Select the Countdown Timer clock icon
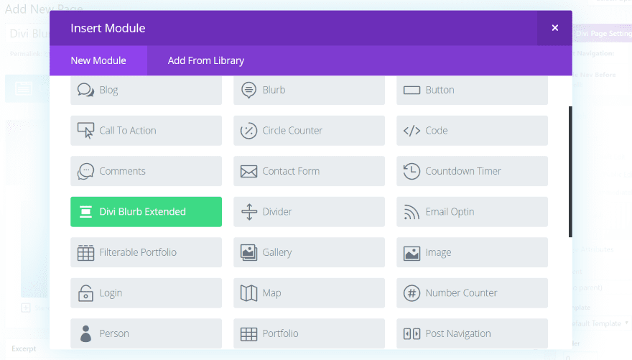 point(412,171)
